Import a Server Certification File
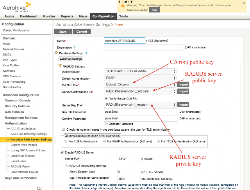Viewport: 250px width, 190px height. tap(183, 91)
